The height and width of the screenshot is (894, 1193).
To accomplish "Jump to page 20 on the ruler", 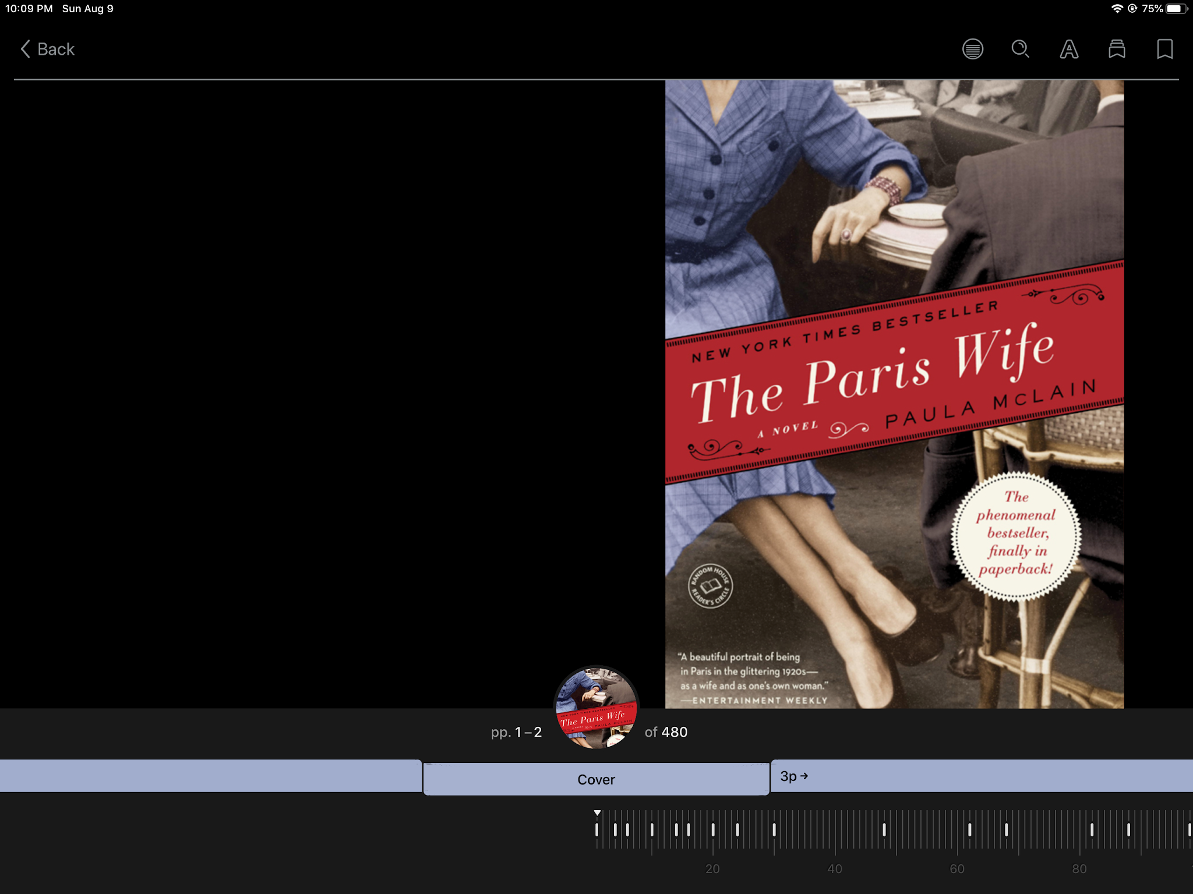I will 712,868.
